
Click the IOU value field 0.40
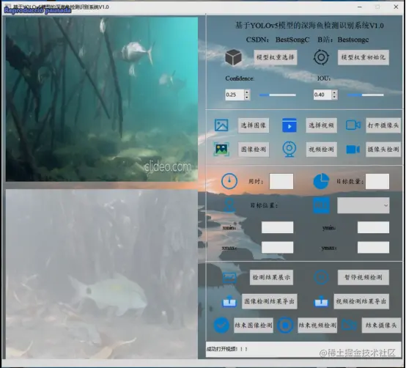click(x=322, y=95)
